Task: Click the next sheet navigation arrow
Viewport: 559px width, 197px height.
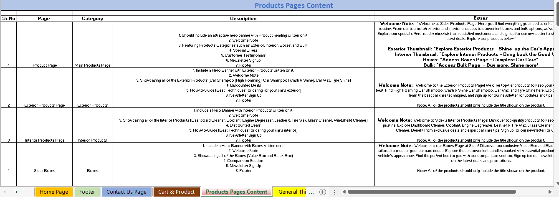Action: pos(16,192)
